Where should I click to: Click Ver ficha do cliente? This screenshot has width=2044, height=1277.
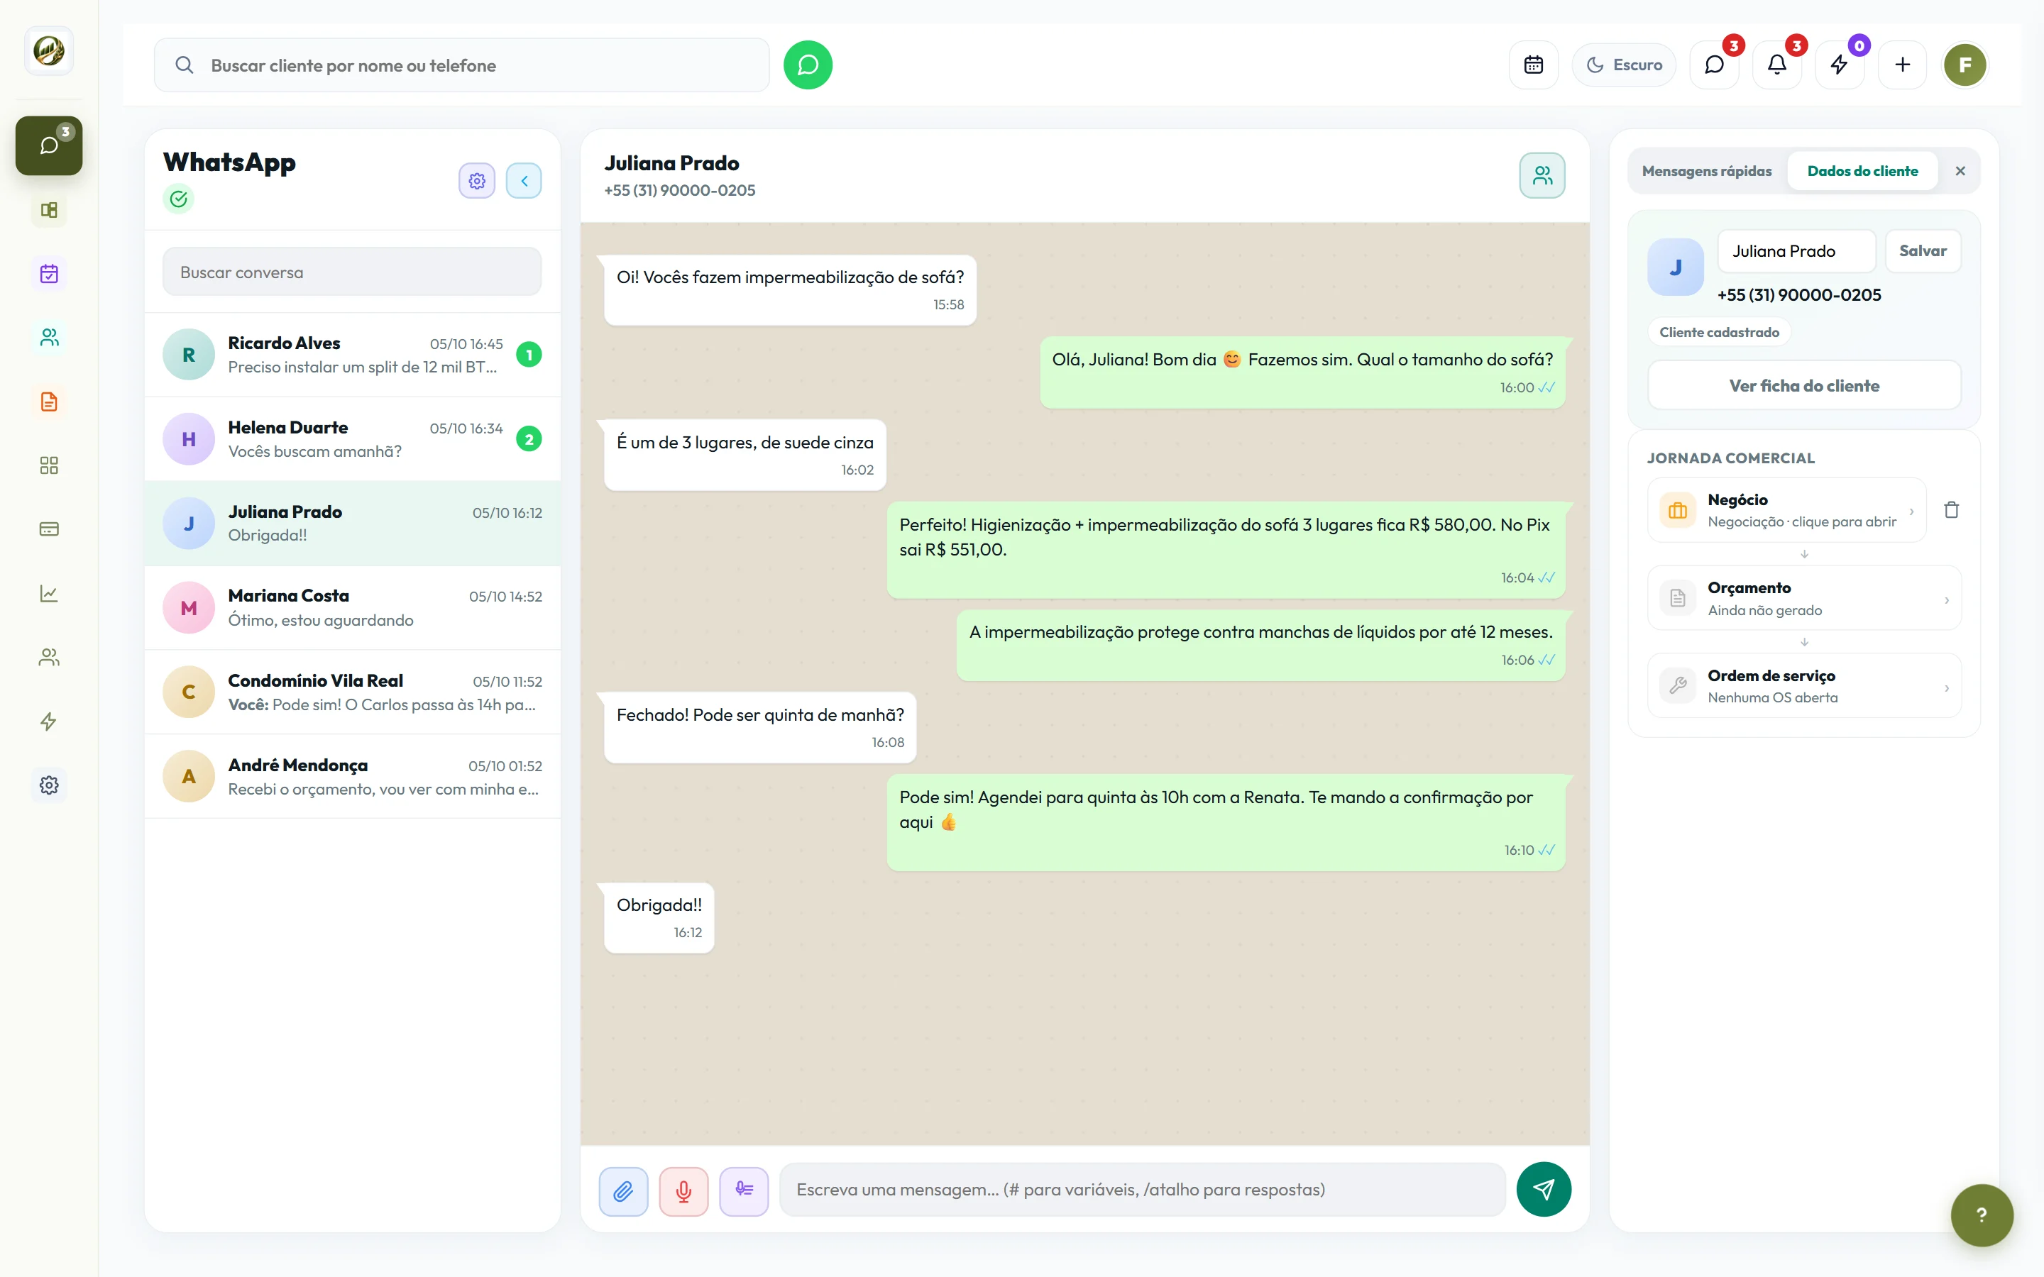click(x=1804, y=386)
